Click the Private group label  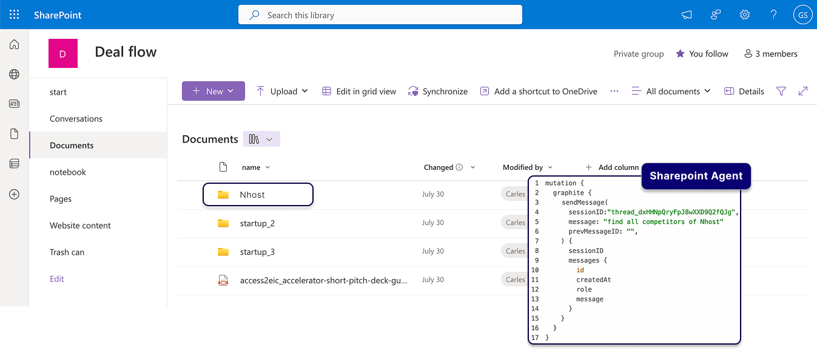[639, 54]
